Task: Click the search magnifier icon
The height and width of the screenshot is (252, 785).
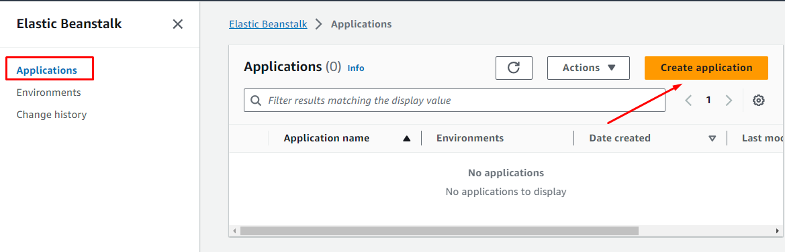Action: click(x=256, y=101)
